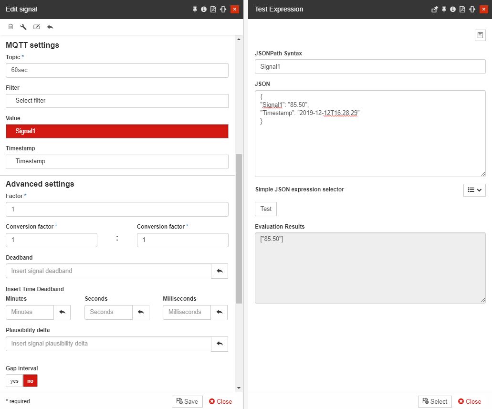Click the Edit signal vertical scrollbar
Viewport: 492px width, 409px height.
pyautogui.click(x=239, y=229)
